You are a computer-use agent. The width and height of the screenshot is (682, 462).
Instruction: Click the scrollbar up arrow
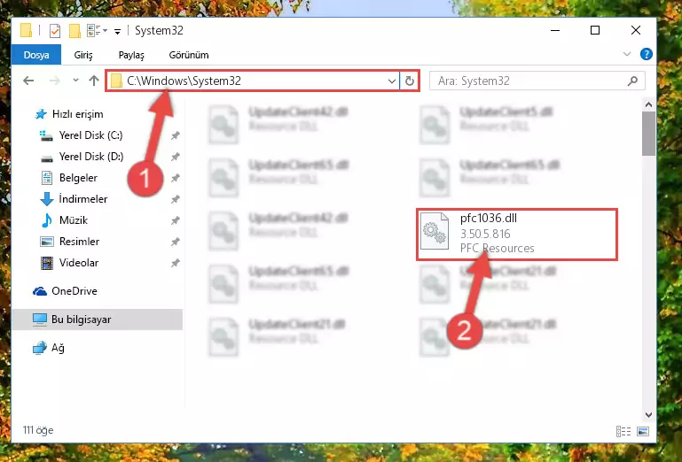(x=648, y=104)
